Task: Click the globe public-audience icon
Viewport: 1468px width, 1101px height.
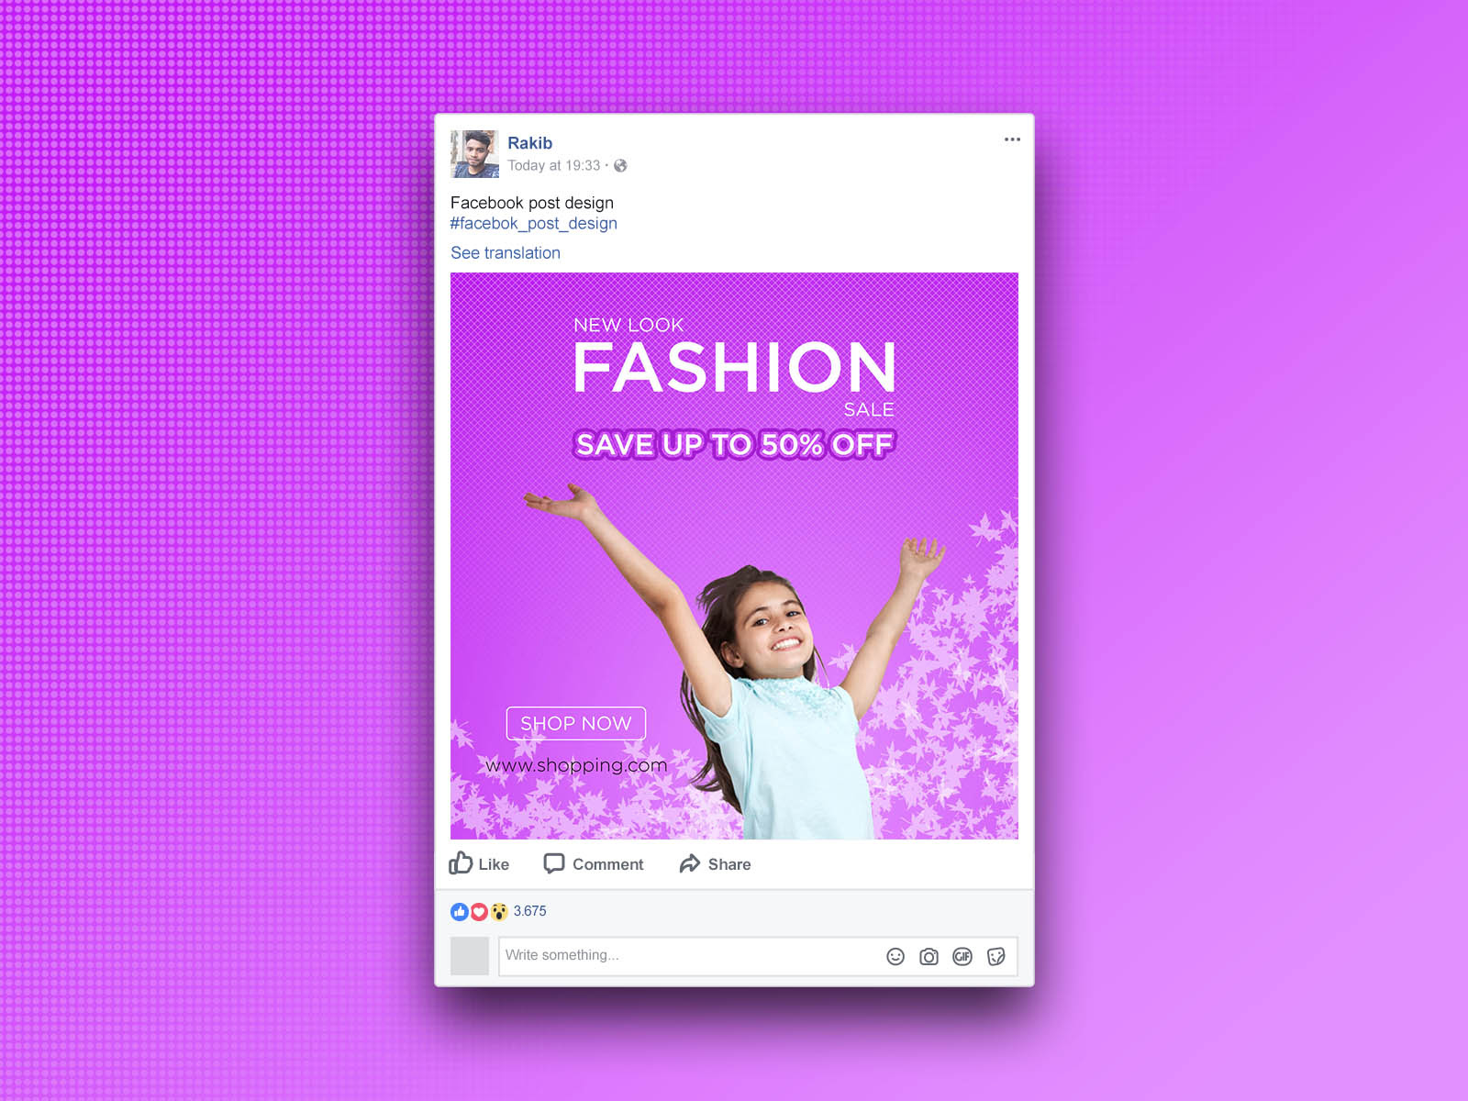Action: click(x=620, y=166)
